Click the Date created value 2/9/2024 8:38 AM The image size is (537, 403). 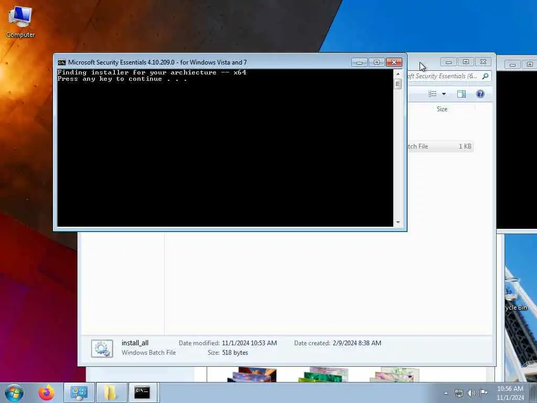[357, 343]
